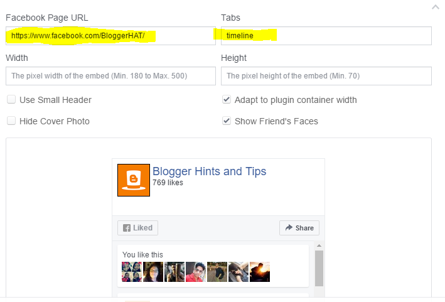
Task: Click the Facebook Page URL input field
Action: pos(110,36)
